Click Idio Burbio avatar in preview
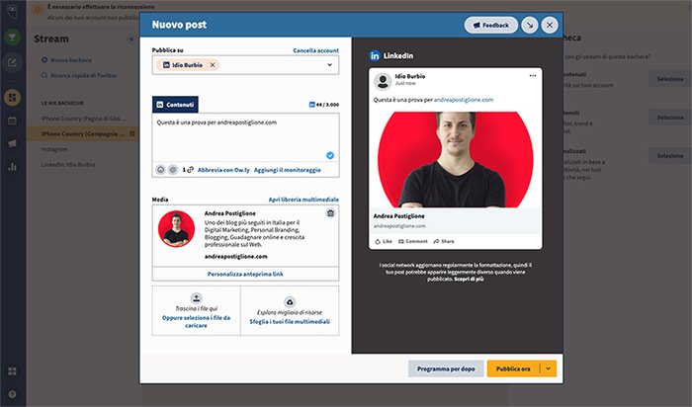This screenshot has height=407, width=692. coord(383,81)
